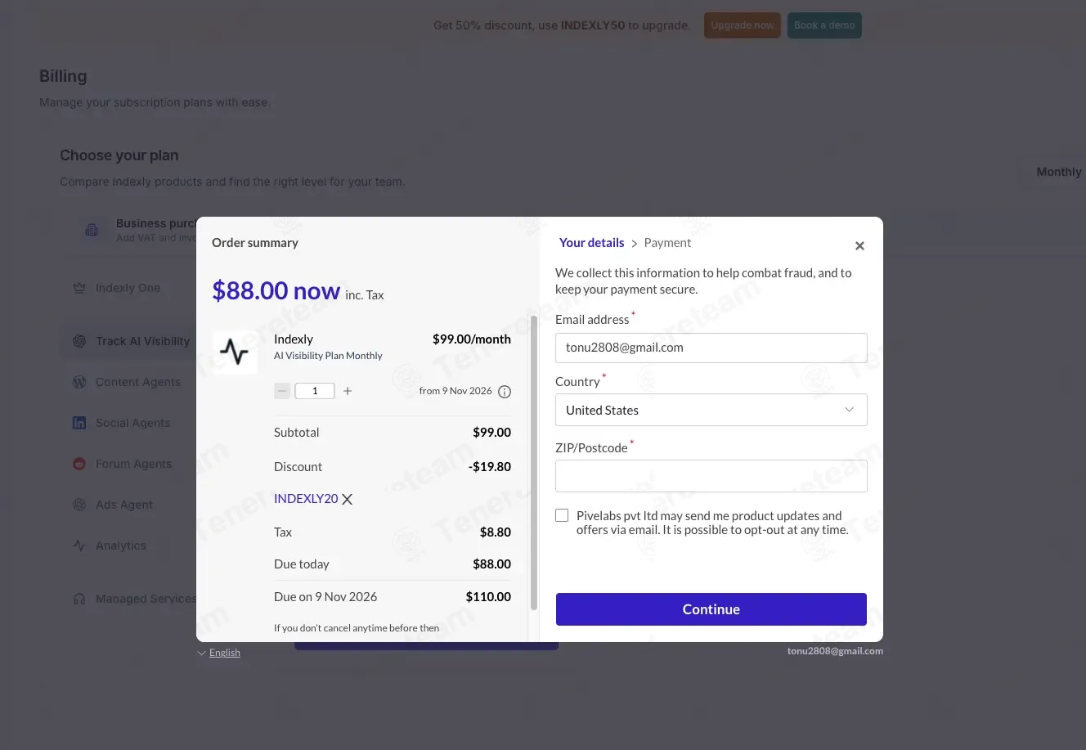The image size is (1086, 750).
Task: Click the Continue button
Action: (x=711, y=609)
